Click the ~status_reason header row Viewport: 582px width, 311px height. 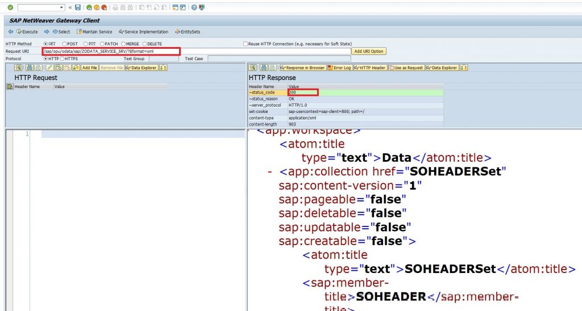pos(346,99)
